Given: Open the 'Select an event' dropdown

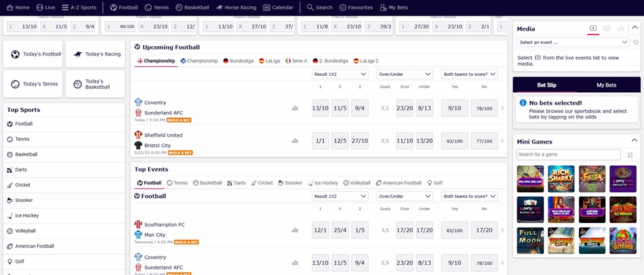Looking at the screenshot, I should point(573,42).
